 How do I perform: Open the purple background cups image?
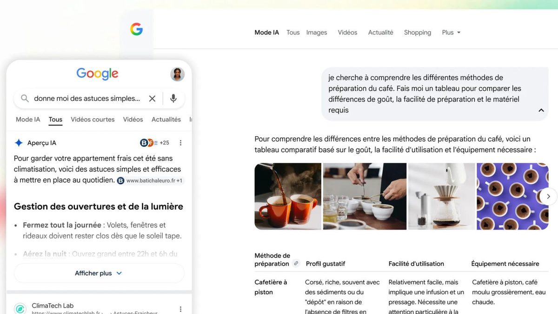(x=512, y=196)
